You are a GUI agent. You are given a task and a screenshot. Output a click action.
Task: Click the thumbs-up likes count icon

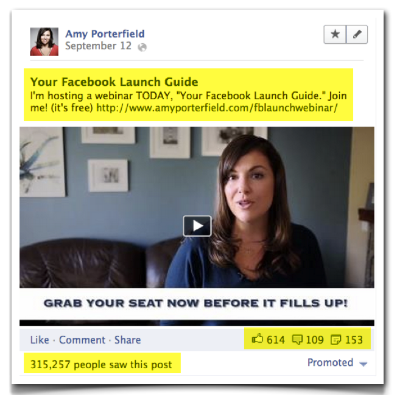coord(258,338)
